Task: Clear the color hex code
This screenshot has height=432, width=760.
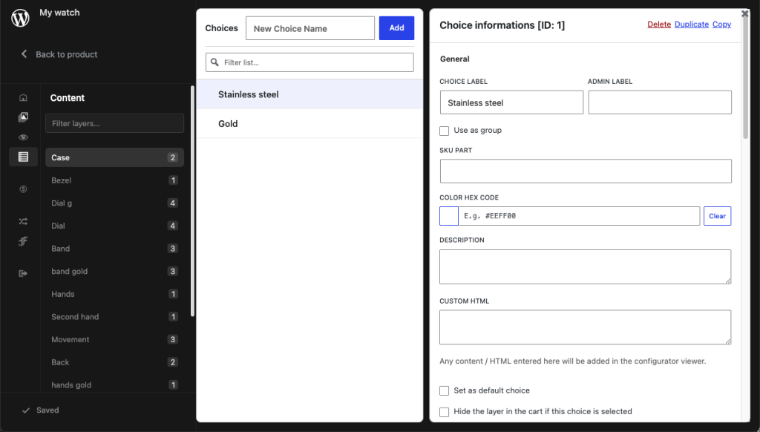Action: tap(718, 216)
